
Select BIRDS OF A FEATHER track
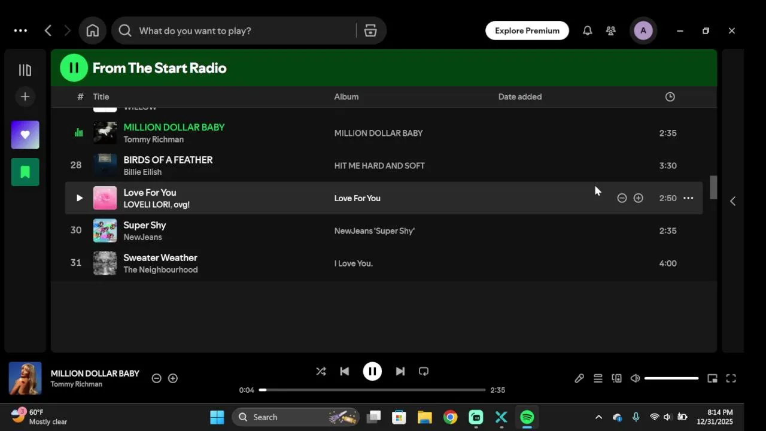coord(168,160)
